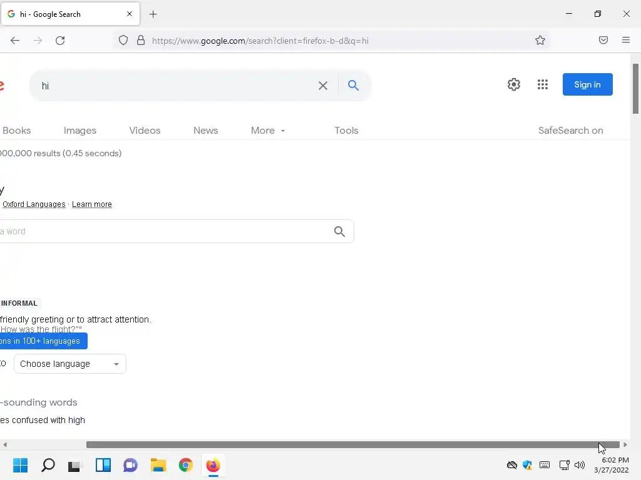Launch Google Chrome from taskbar
The image size is (641, 480).
click(x=185, y=465)
